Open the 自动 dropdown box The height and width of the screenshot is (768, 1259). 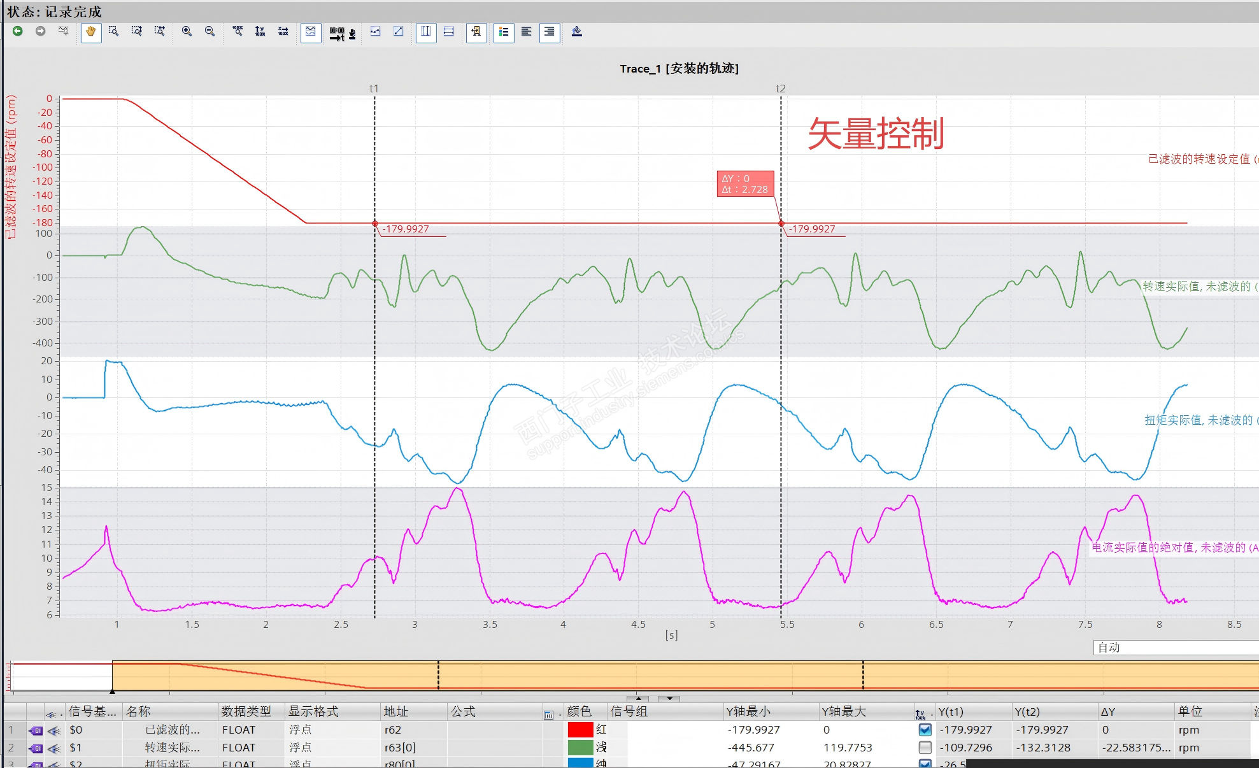point(1175,648)
